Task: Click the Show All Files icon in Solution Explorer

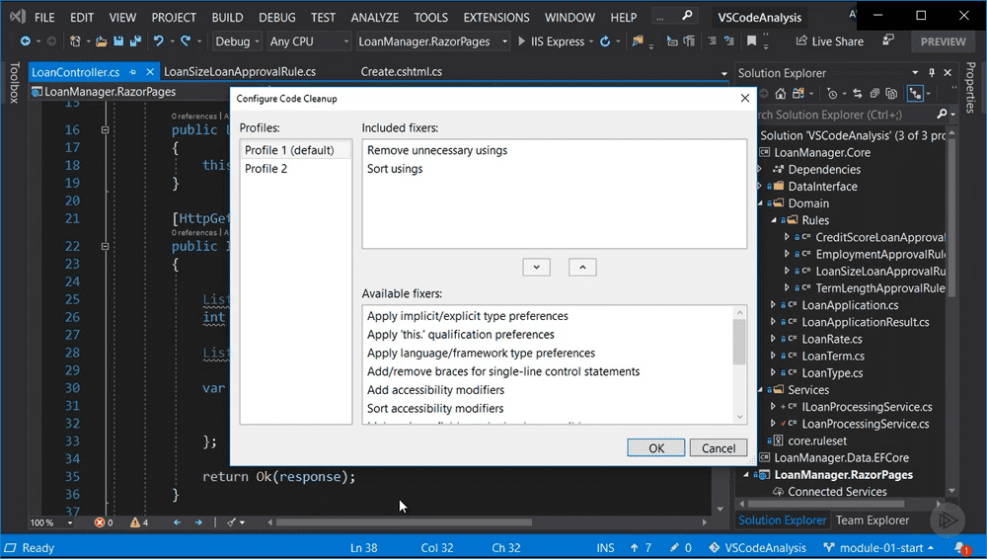Action: pyautogui.click(x=891, y=94)
